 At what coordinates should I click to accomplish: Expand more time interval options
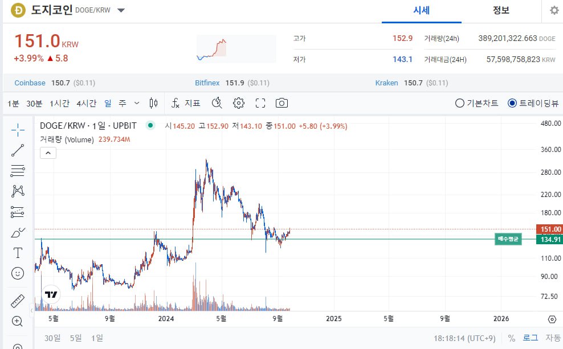[x=136, y=103]
